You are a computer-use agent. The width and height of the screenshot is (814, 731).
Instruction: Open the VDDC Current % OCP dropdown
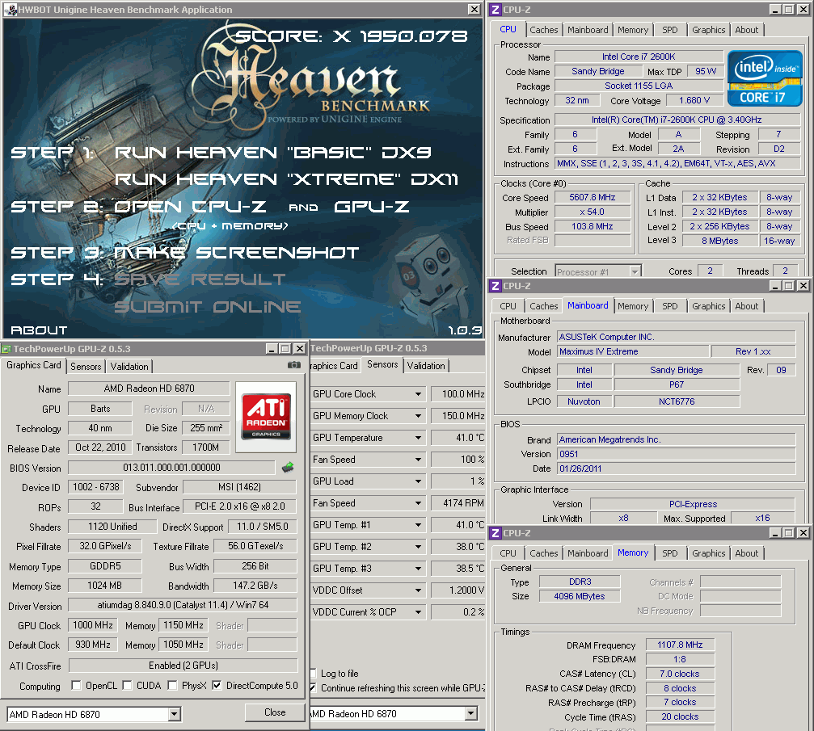[418, 612]
